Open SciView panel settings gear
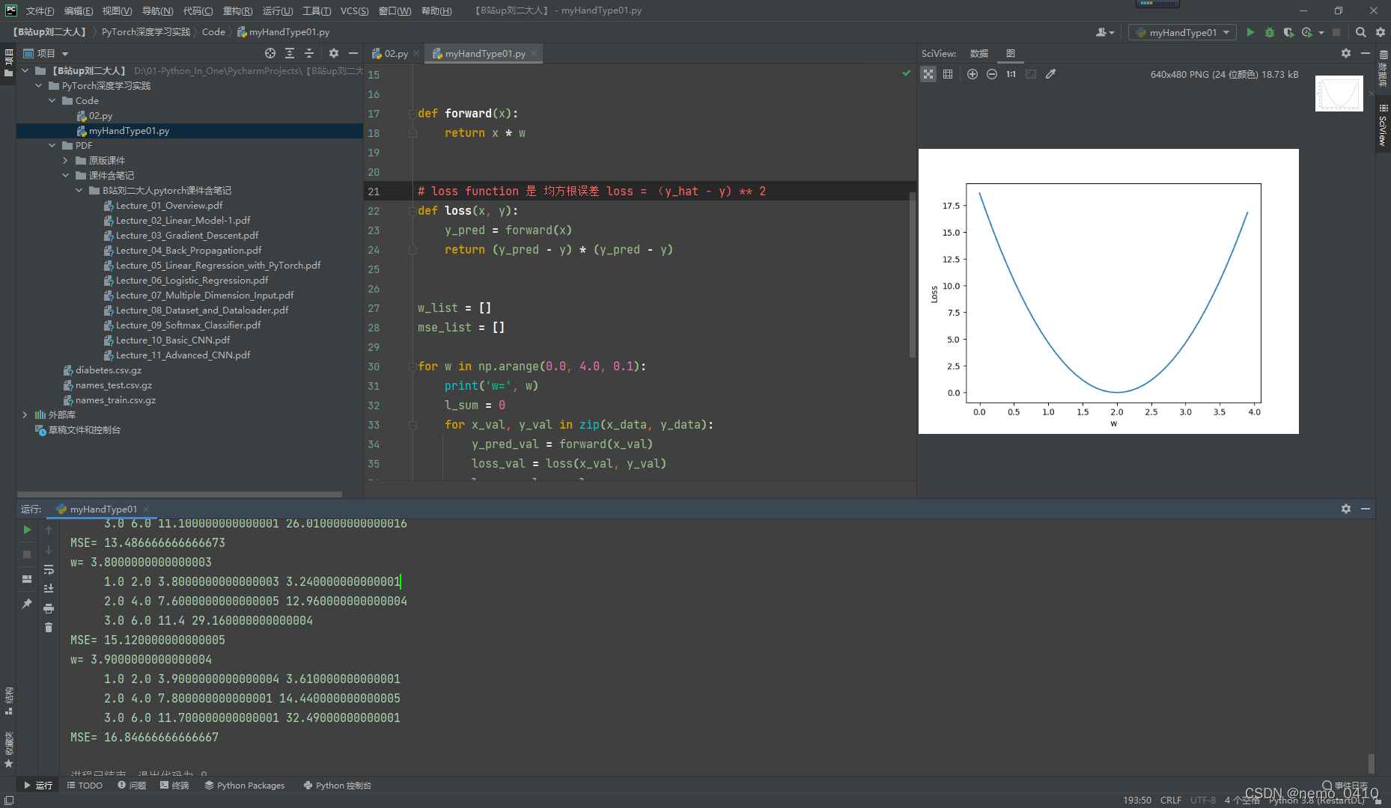The height and width of the screenshot is (808, 1391). coord(1346,53)
